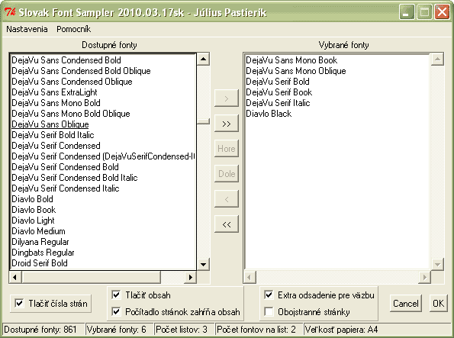The height and width of the screenshot is (338, 454).
Task: Click the add all fonts >> button
Action: click(x=227, y=124)
